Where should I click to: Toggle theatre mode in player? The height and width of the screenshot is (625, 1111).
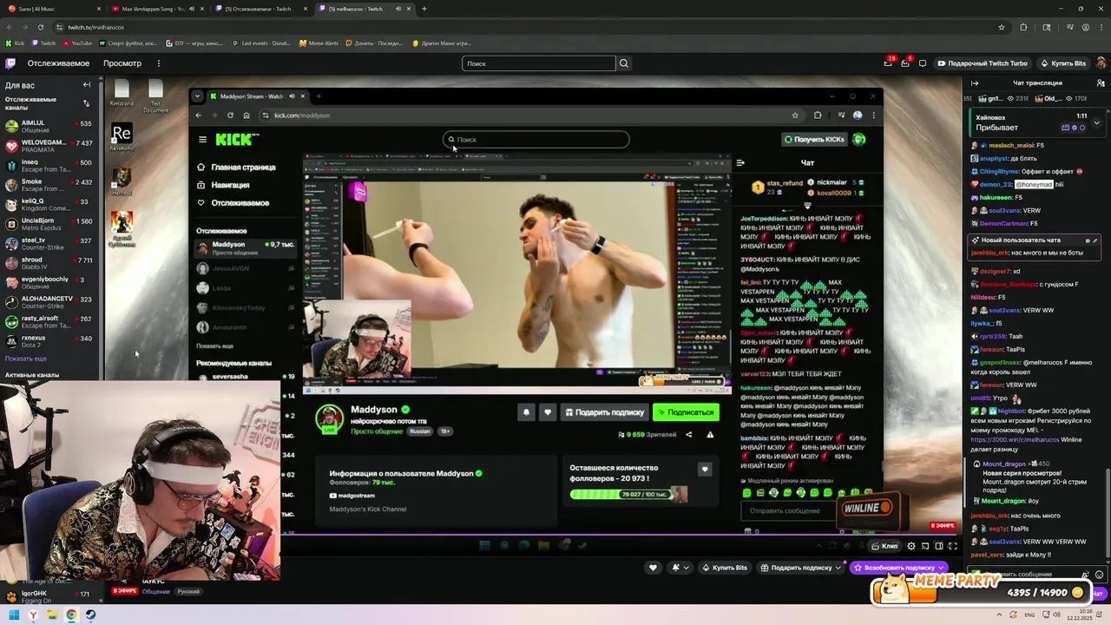[939, 546]
